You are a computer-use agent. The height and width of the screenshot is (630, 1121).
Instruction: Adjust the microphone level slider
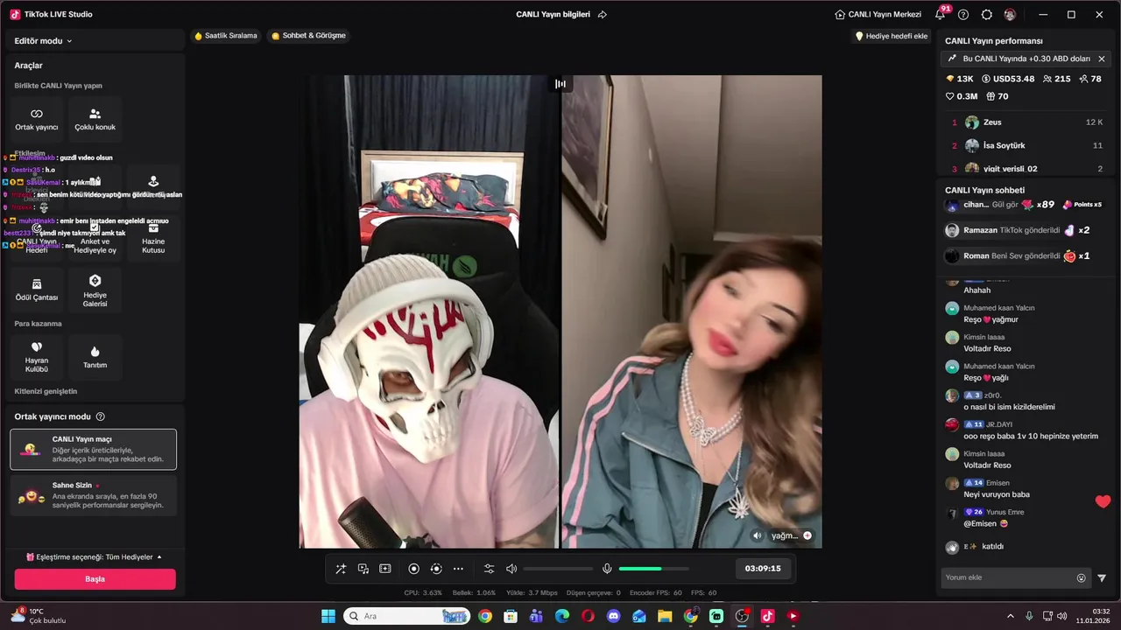[653, 569]
